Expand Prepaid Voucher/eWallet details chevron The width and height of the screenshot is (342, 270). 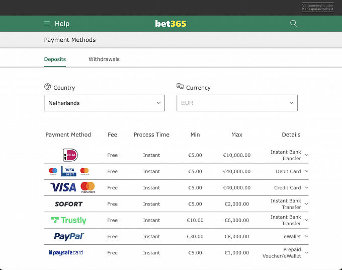pyautogui.click(x=306, y=253)
